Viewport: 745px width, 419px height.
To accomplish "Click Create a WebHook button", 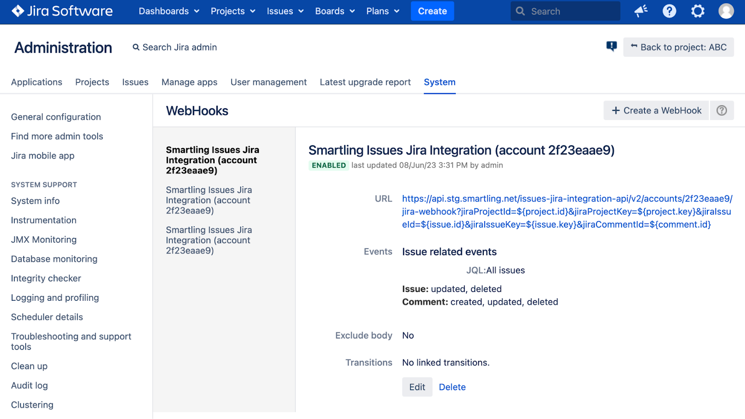I will click(x=656, y=110).
